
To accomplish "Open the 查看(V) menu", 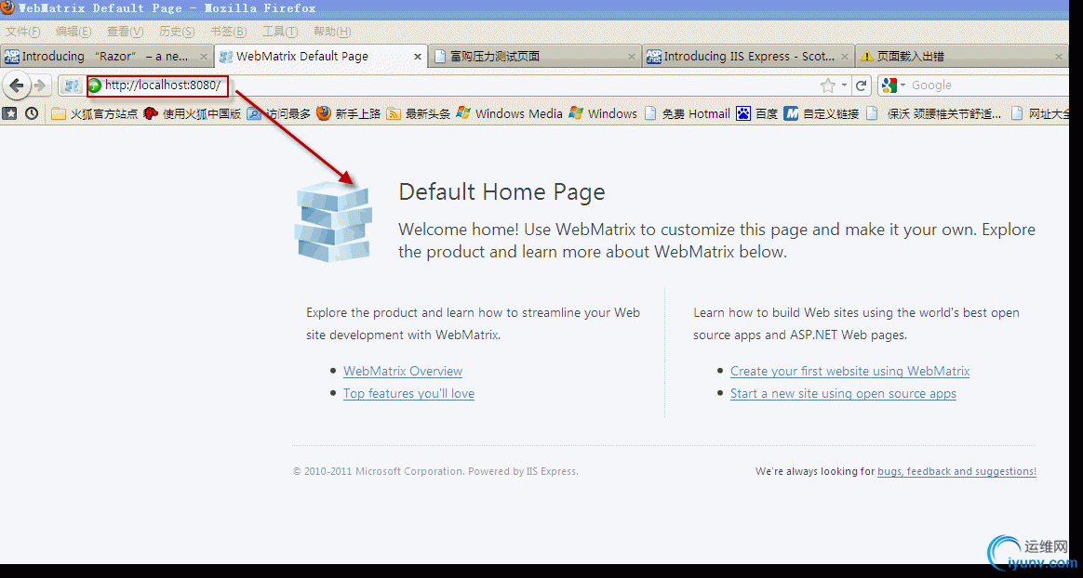I will pyautogui.click(x=125, y=32).
